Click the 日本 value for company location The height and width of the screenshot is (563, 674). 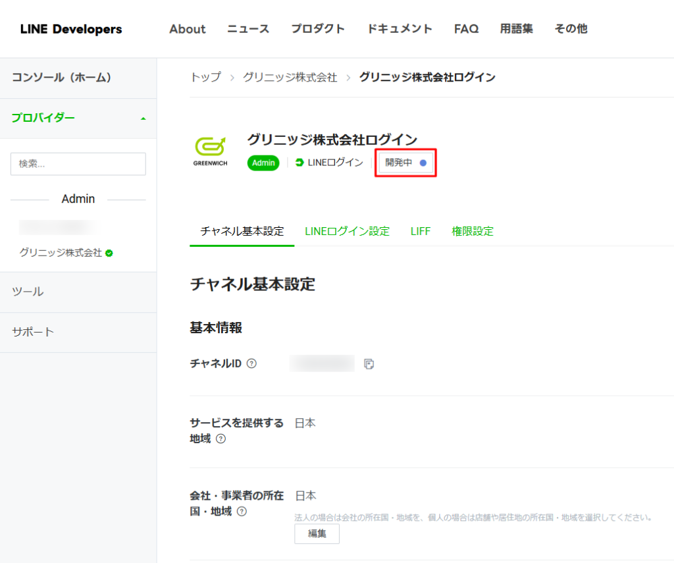point(305,496)
